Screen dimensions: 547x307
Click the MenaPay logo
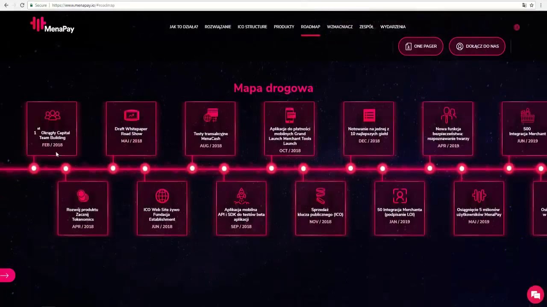pyautogui.click(x=52, y=25)
